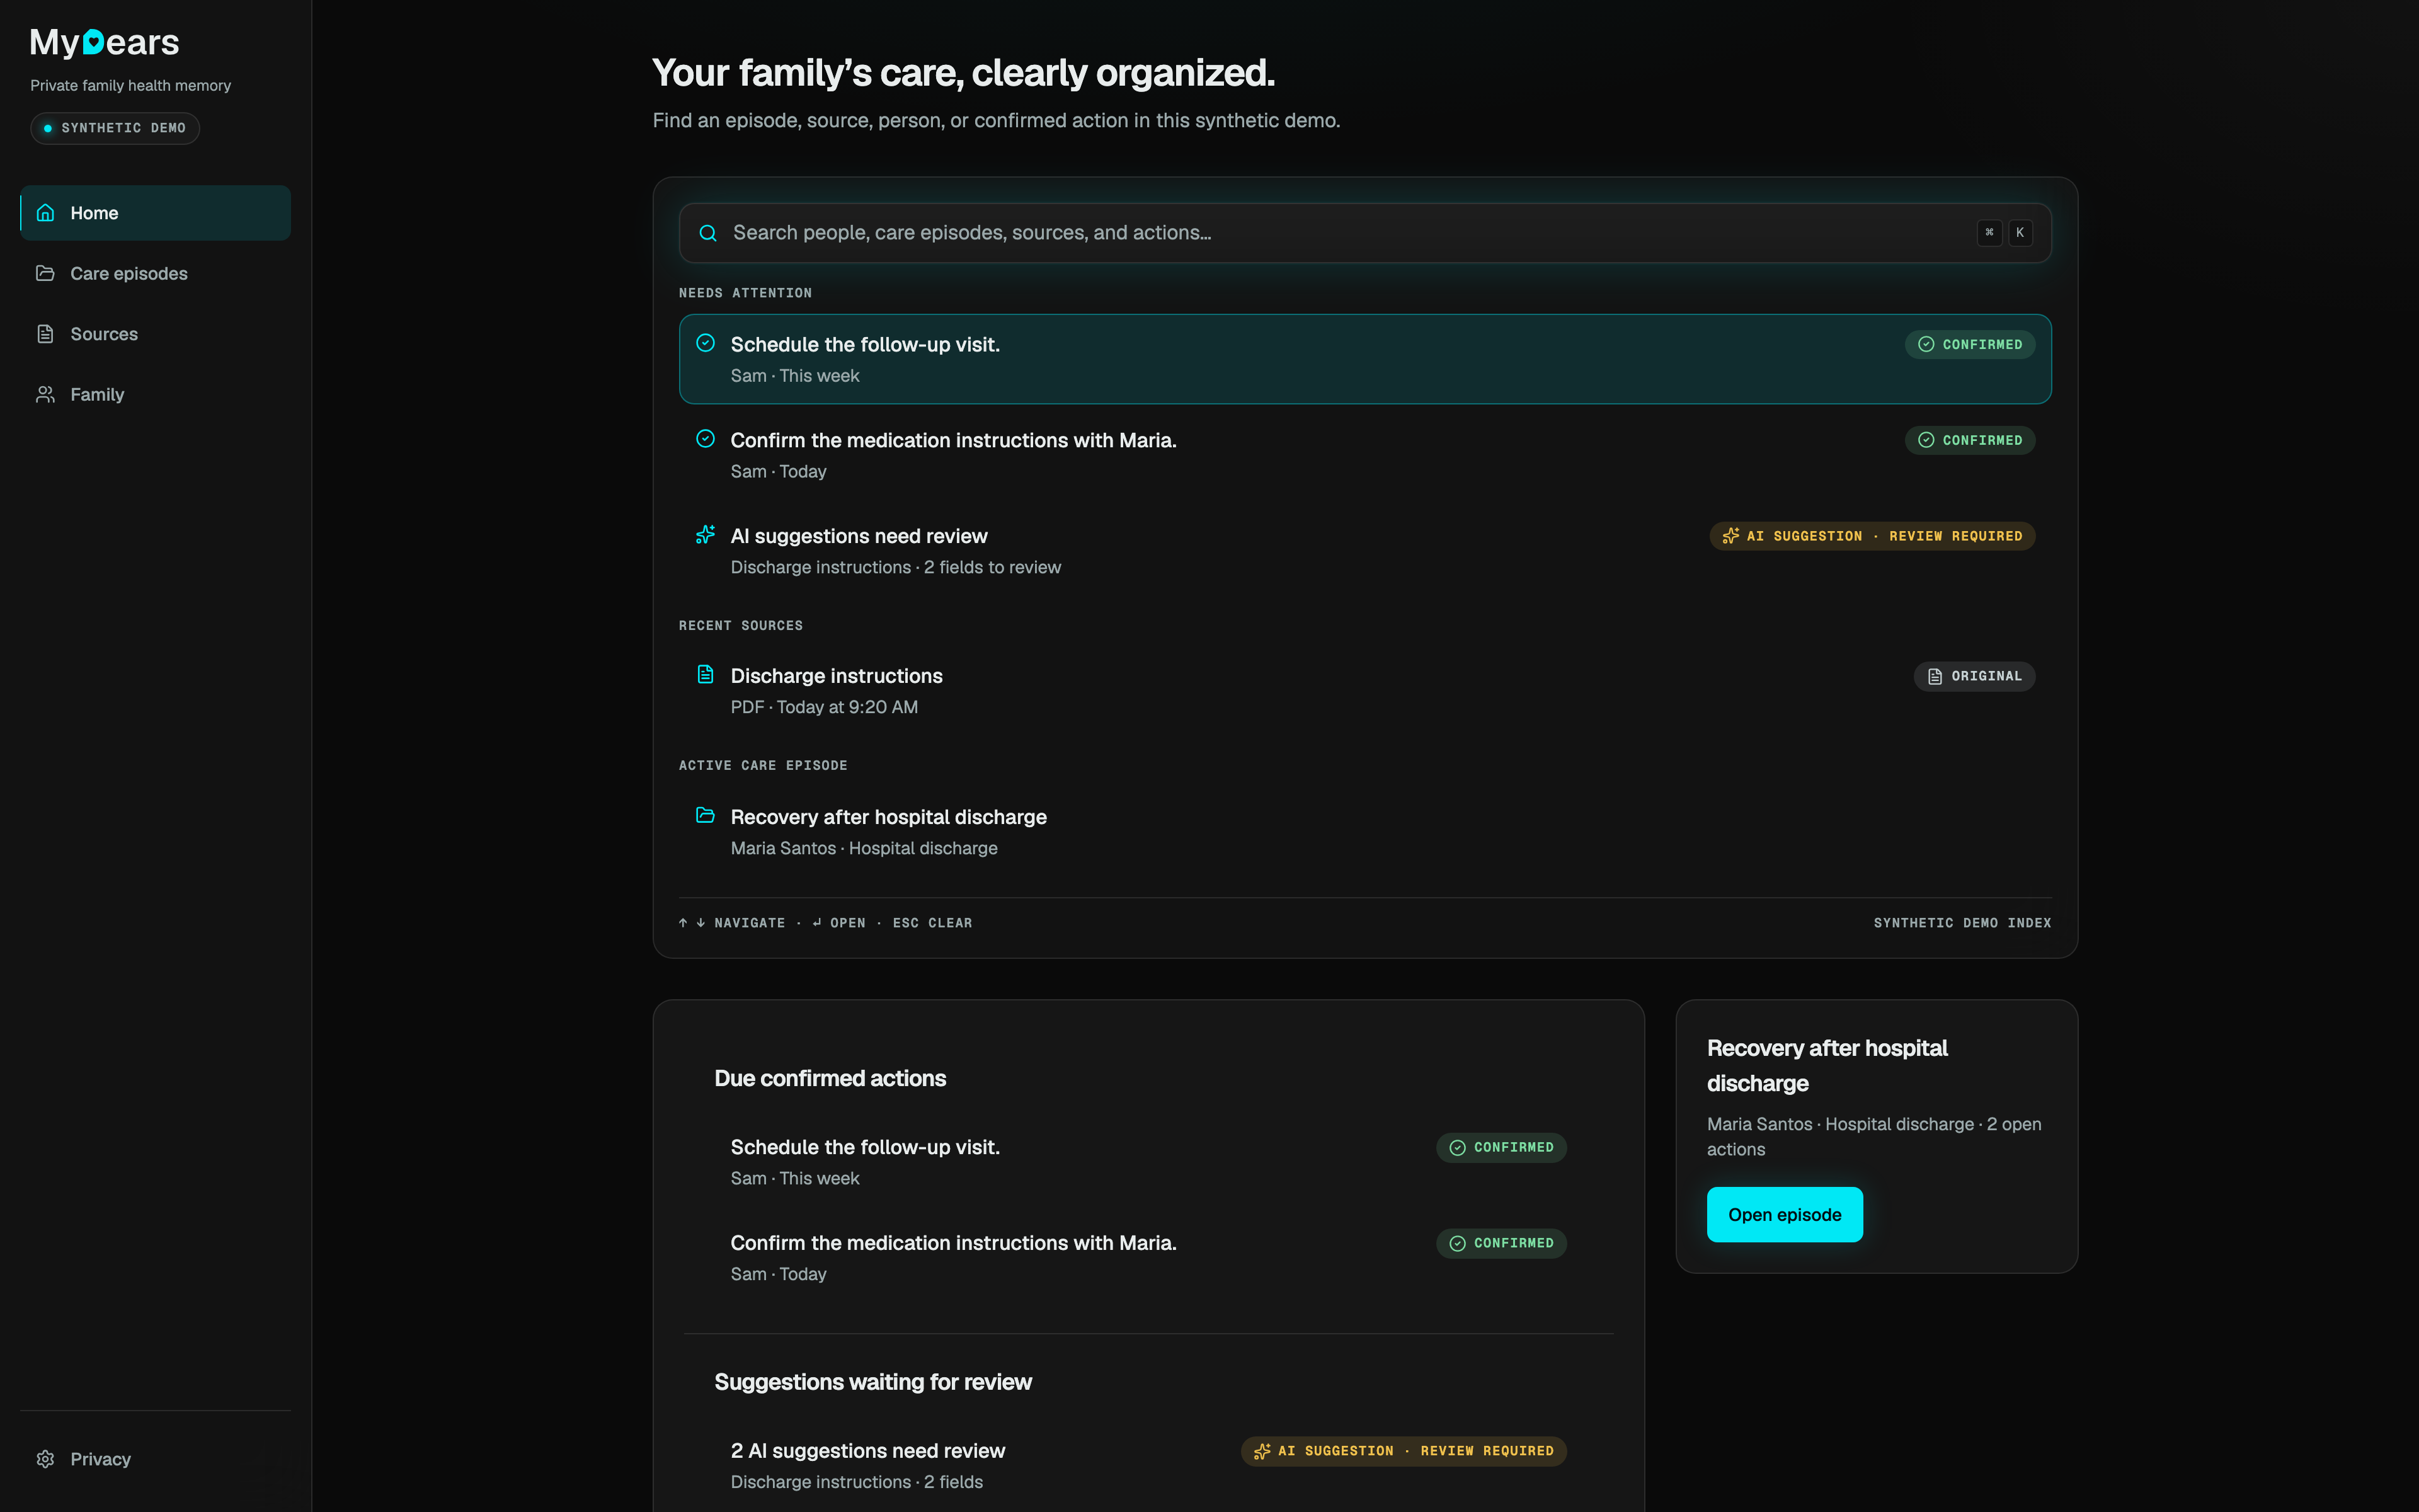Click the AI SUGGESTION badge under Suggestions waiting for review

[1404, 1451]
